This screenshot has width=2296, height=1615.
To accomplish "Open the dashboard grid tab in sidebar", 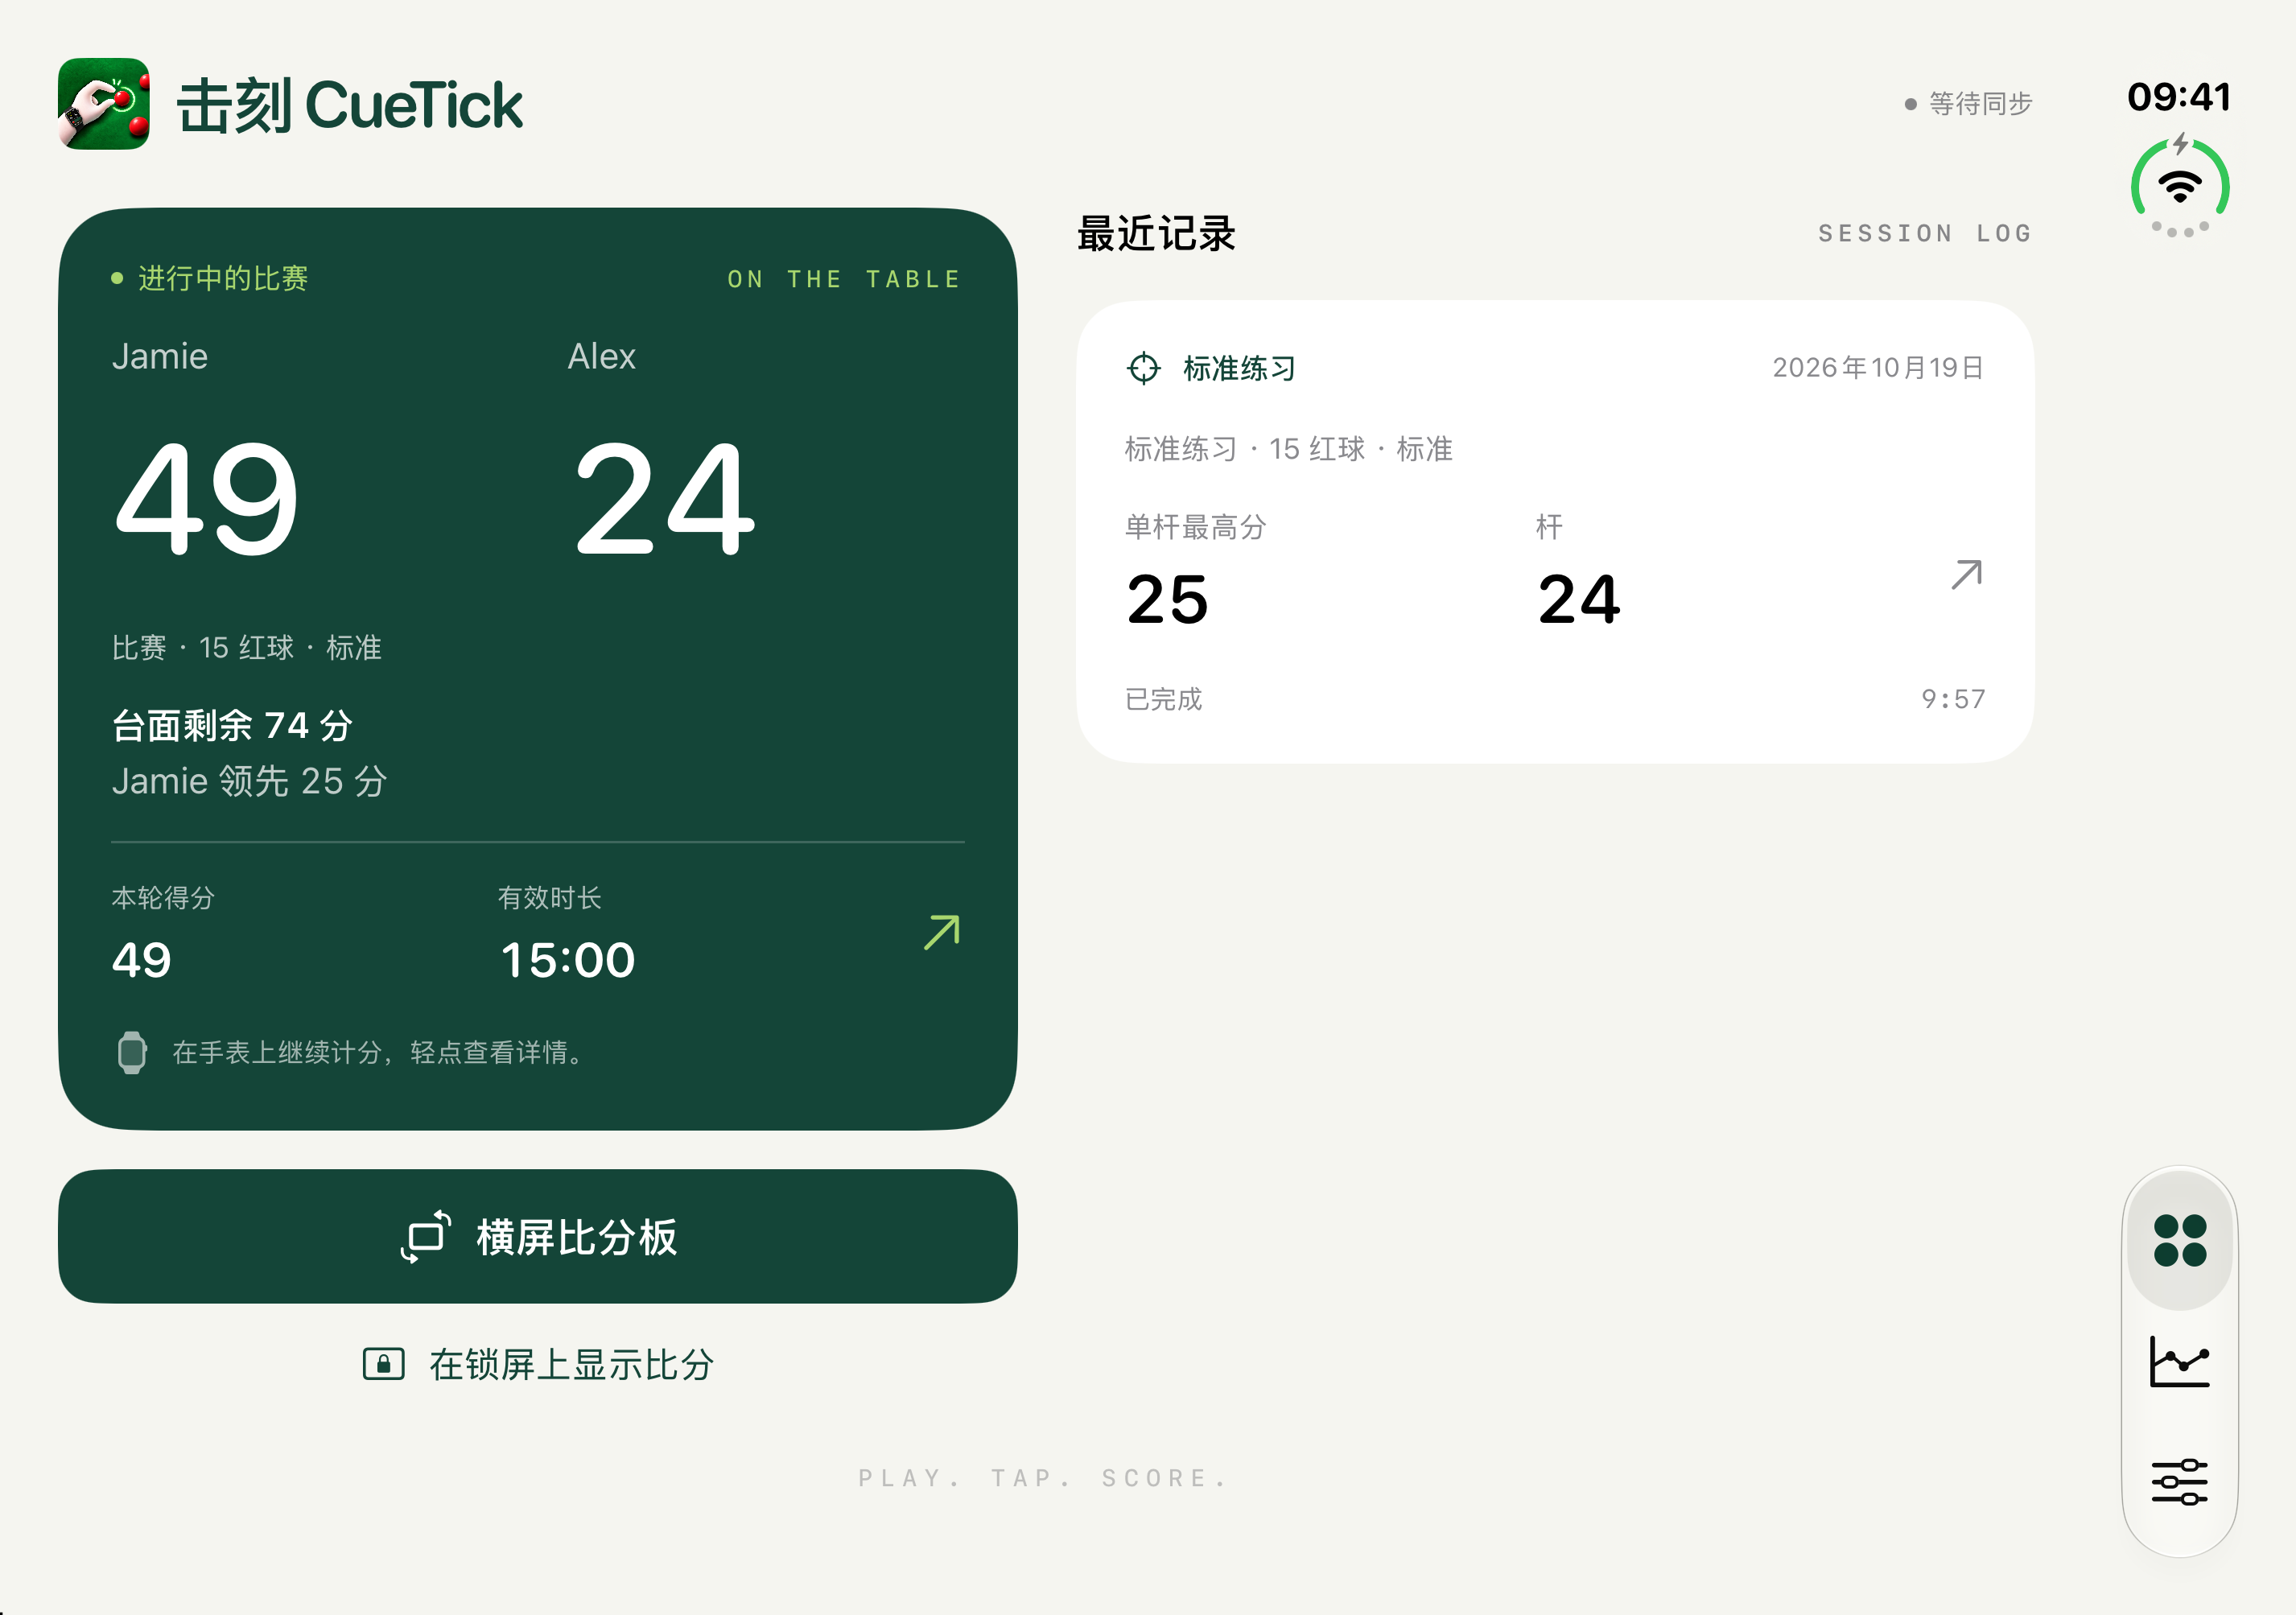I will (2180, 1241).
